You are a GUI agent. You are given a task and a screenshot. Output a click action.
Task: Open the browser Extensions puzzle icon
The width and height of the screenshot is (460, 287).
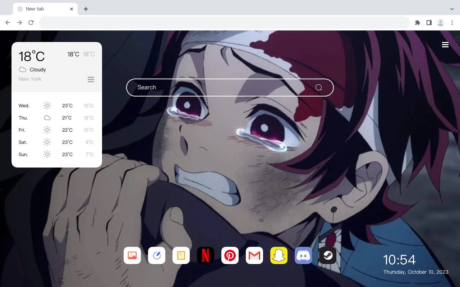418,23
